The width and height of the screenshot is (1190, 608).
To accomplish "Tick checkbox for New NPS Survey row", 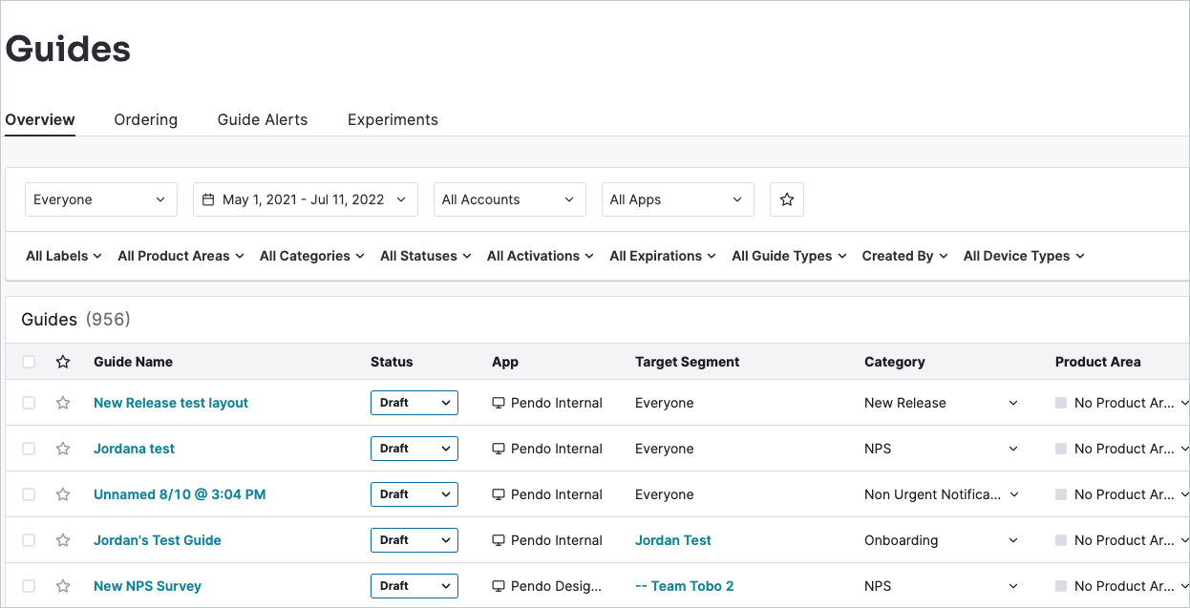I will 29,586.
